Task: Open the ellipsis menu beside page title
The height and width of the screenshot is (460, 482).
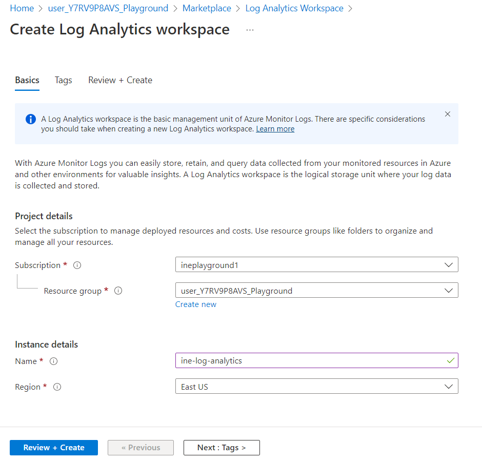Action: [x=250, y=30]
